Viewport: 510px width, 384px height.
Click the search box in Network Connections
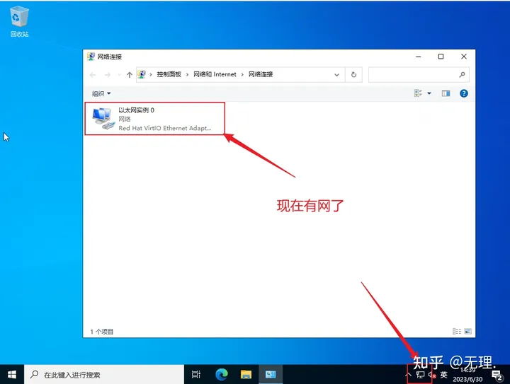(x=419, y=75)
